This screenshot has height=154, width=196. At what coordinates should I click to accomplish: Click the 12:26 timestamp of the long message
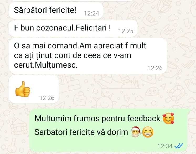[155, 68]
